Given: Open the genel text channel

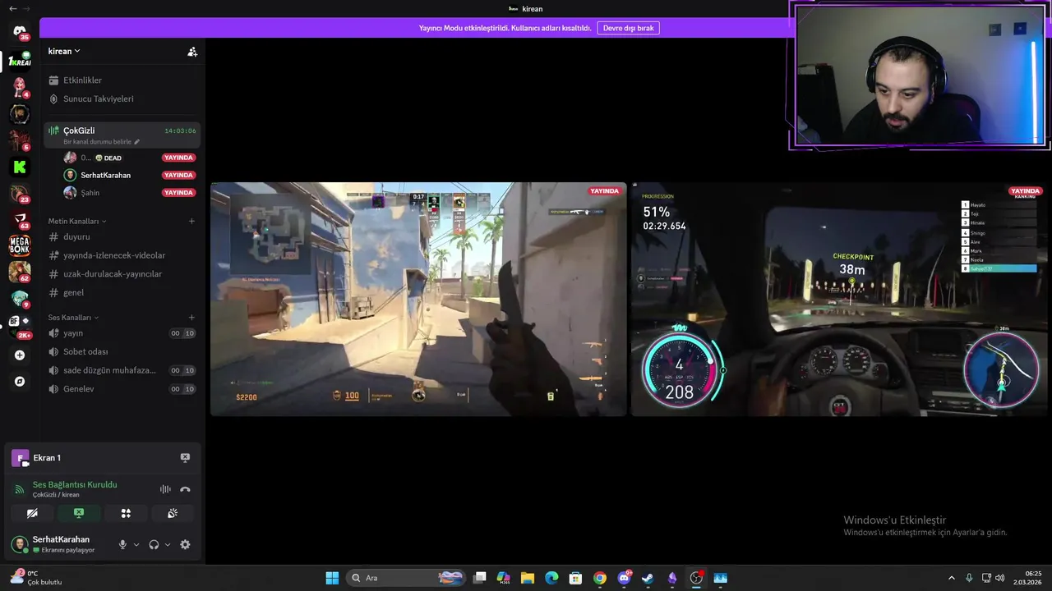Looking at the screenshot, I should point(122,292).
